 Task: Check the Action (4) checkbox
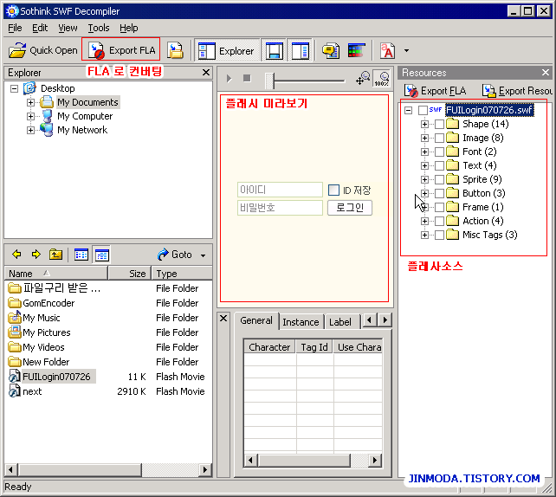[439, 221]
